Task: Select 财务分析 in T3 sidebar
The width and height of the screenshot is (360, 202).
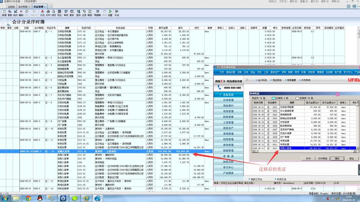Action: pyautogui.click(x=228, y=162)
